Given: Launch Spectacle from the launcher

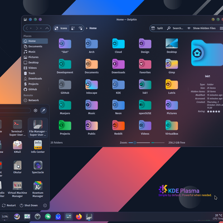Looking at the screenshot, I should coord(38,167).
